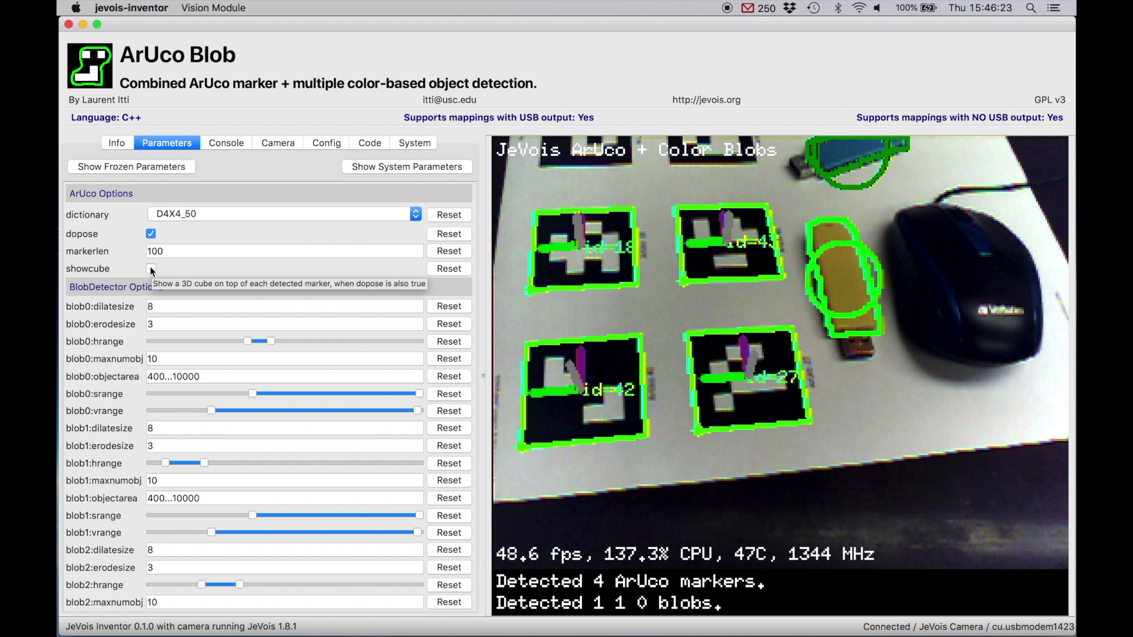Click the blob1:vrange slider lower handle

[211, 533]
